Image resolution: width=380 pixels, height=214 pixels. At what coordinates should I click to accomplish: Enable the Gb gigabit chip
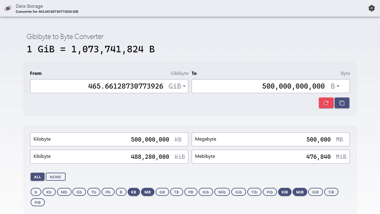tap(79, 192)
